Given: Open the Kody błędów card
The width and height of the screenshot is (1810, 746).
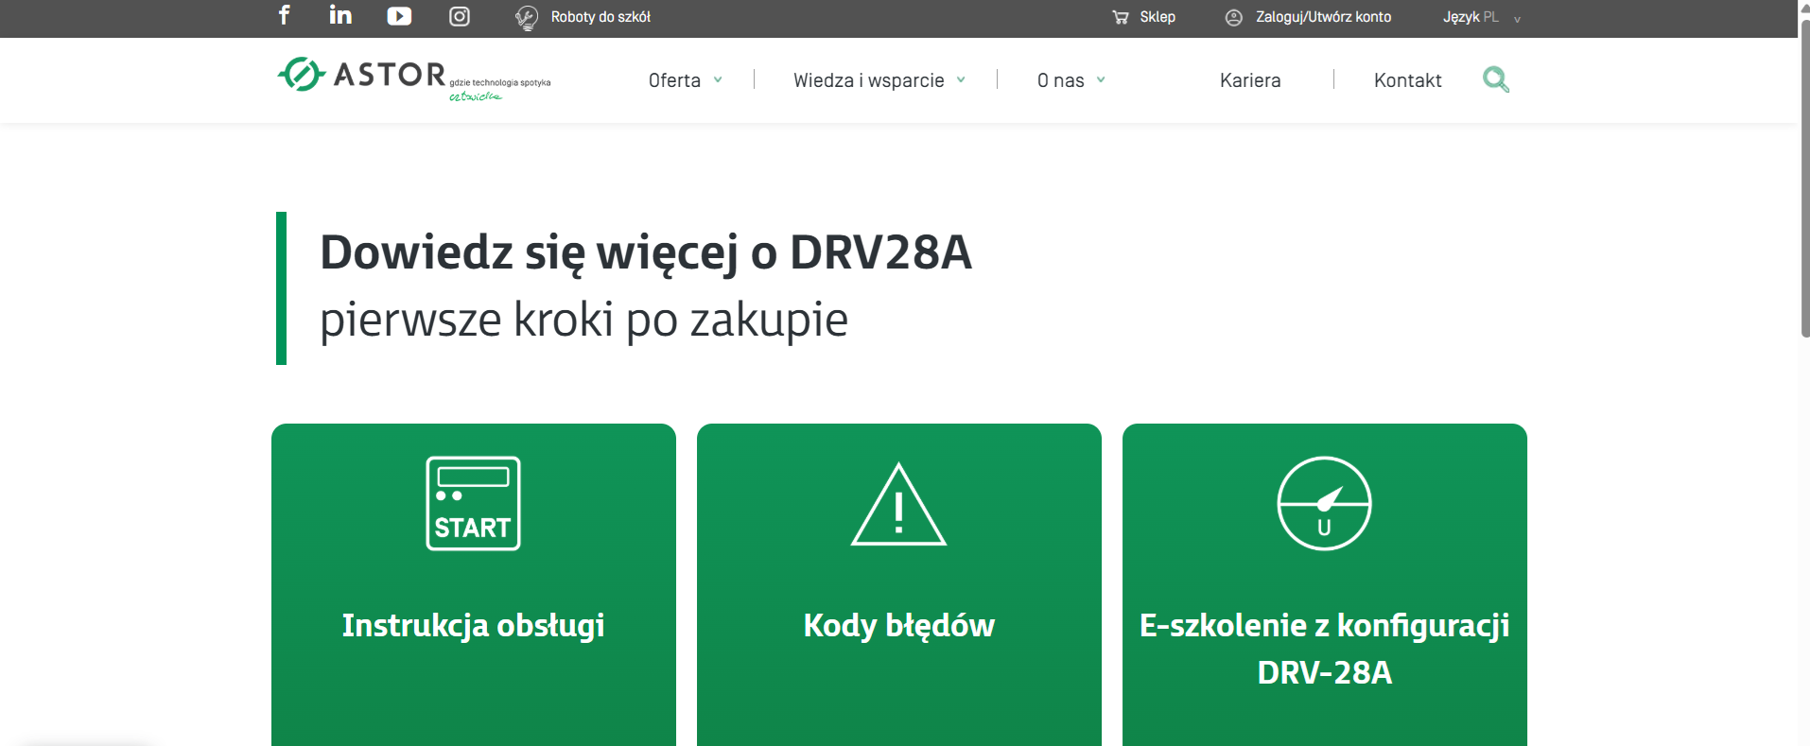Looking at the screenshot, I should coord(899,584).
